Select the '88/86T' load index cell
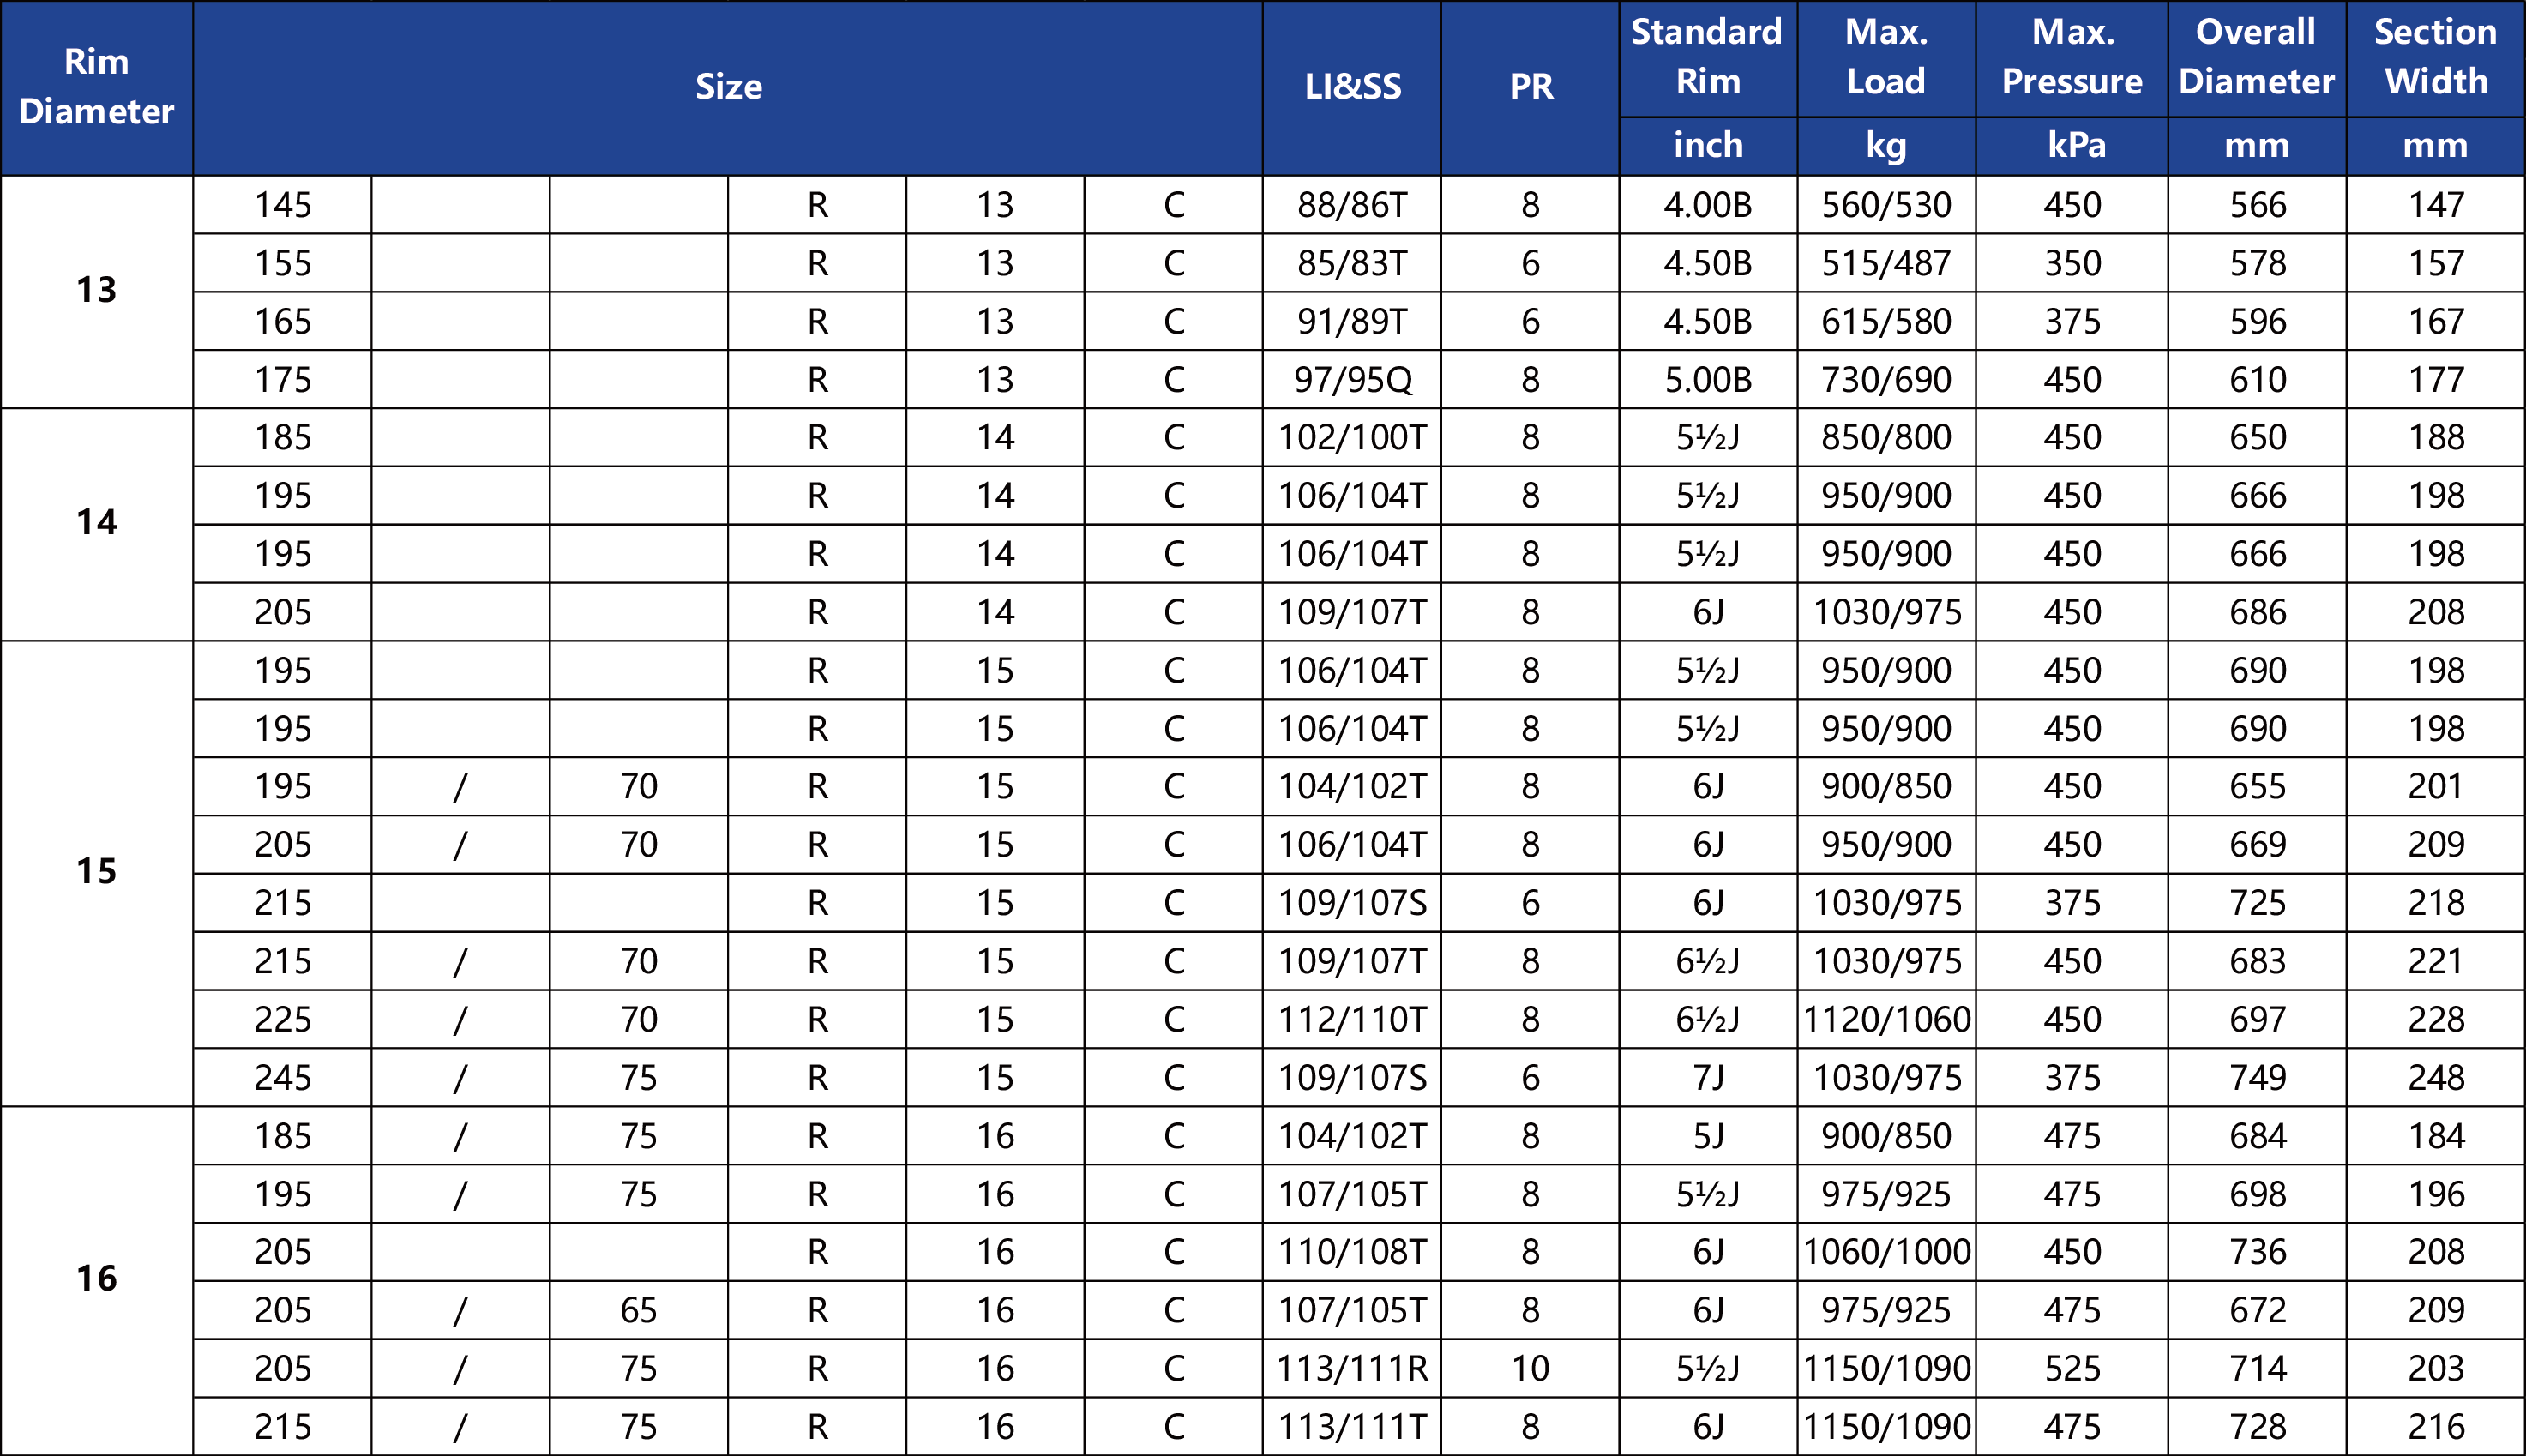The width and height of the screenshot is (2526, 1456). (x=1352, y=205)
